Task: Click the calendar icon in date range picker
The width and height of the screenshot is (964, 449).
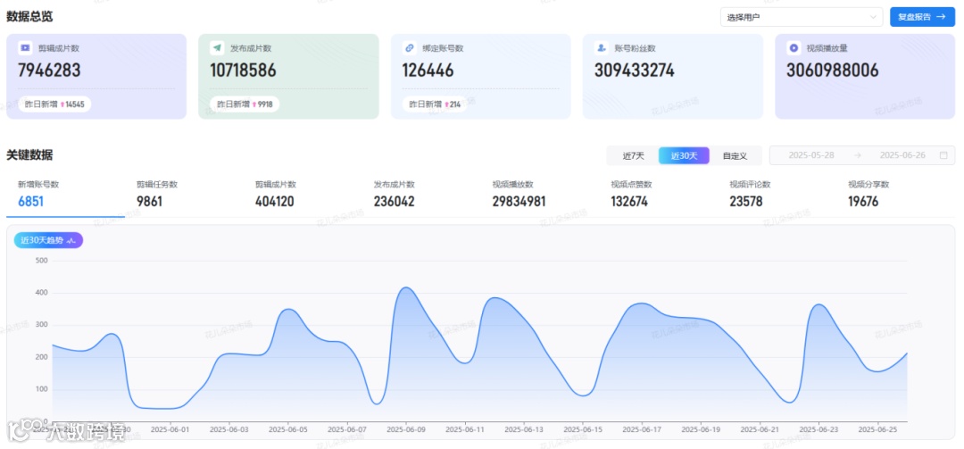Action: pos(943,155)
